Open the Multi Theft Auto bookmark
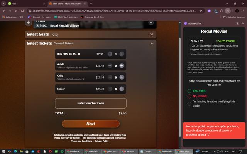The image size is (247, 154). 66,17
